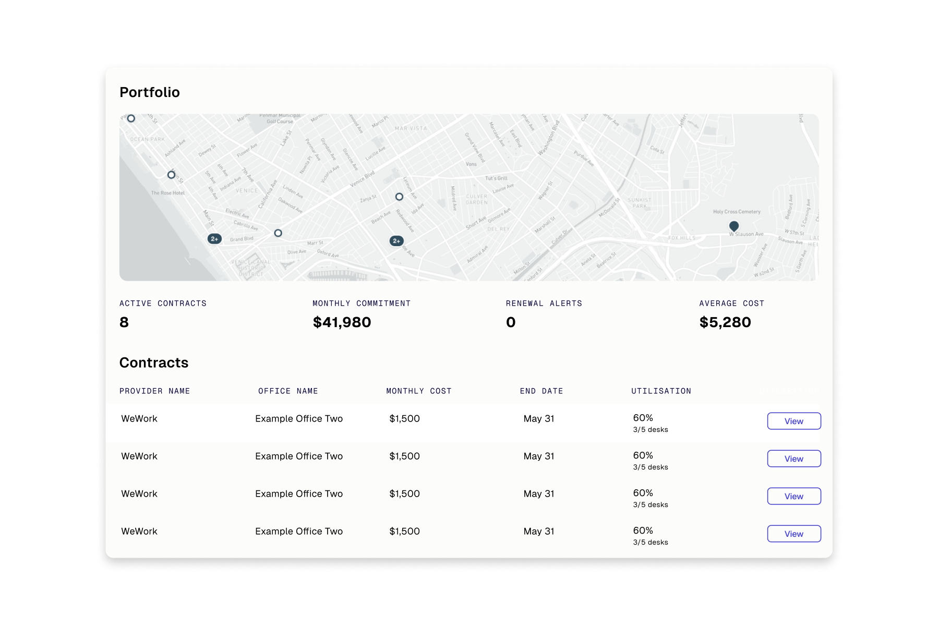This screenshot has width=939, height=626.
Task: Click the View button on the last contract
Action: point(793,534)
